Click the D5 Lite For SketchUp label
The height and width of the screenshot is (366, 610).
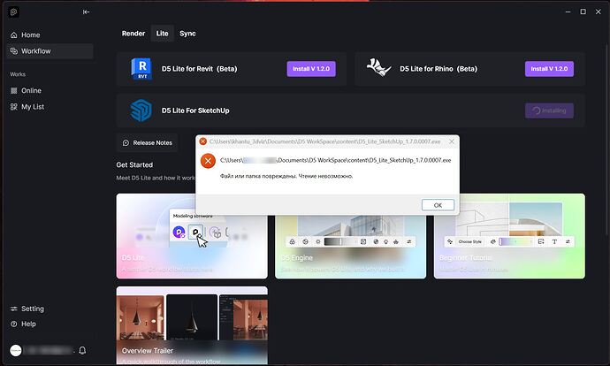pos(195,111)
